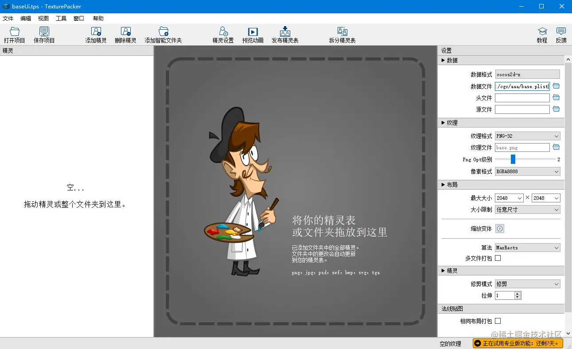Click the 精灵 panel title on left
This screenshot has height=349, width=572.
[x=8, y=50]
